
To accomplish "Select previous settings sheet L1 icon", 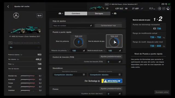I will [x=60, y=13].
